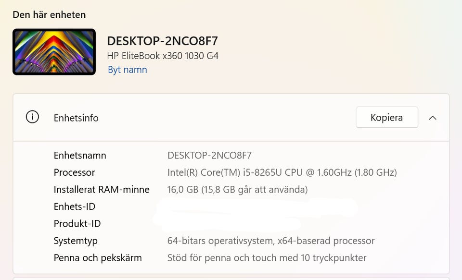This screenshot has width=462, height=280.
Task: Collapse the Enhetsinfo section chevron
Action: tap(432, 118)
